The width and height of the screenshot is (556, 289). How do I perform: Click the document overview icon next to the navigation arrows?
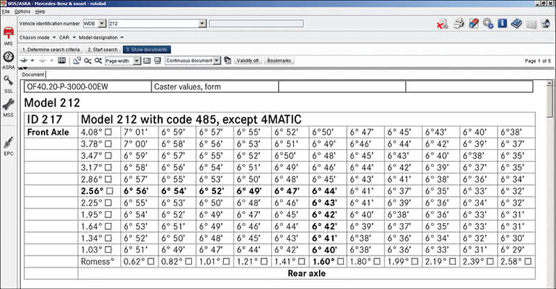point(62,60)
